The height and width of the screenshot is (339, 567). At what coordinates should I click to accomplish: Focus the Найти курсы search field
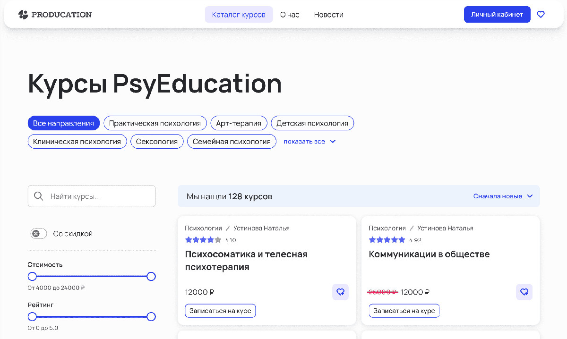92,196
